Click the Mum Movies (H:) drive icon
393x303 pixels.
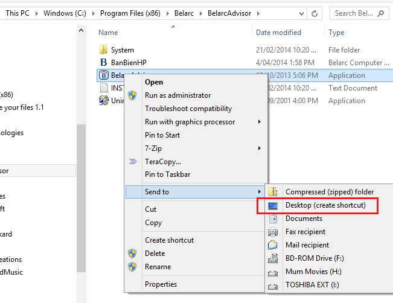click(x=273, y=273)
